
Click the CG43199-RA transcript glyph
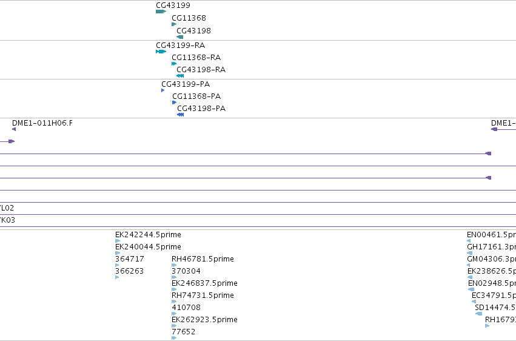click(161, 52)
